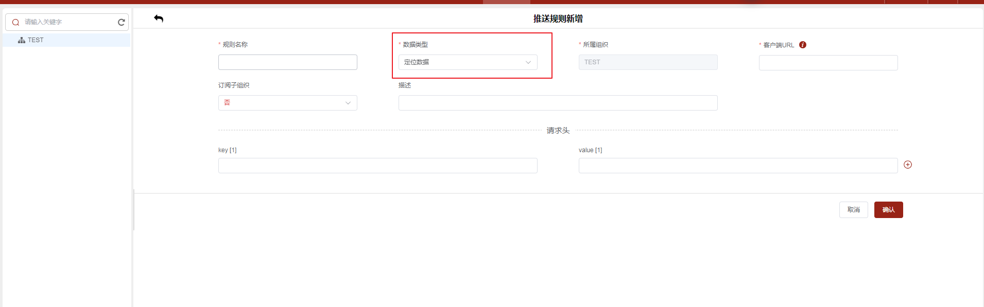Click the disabled 所属组织 field
This screenshot has height=307, width=984.
(648, 62)
